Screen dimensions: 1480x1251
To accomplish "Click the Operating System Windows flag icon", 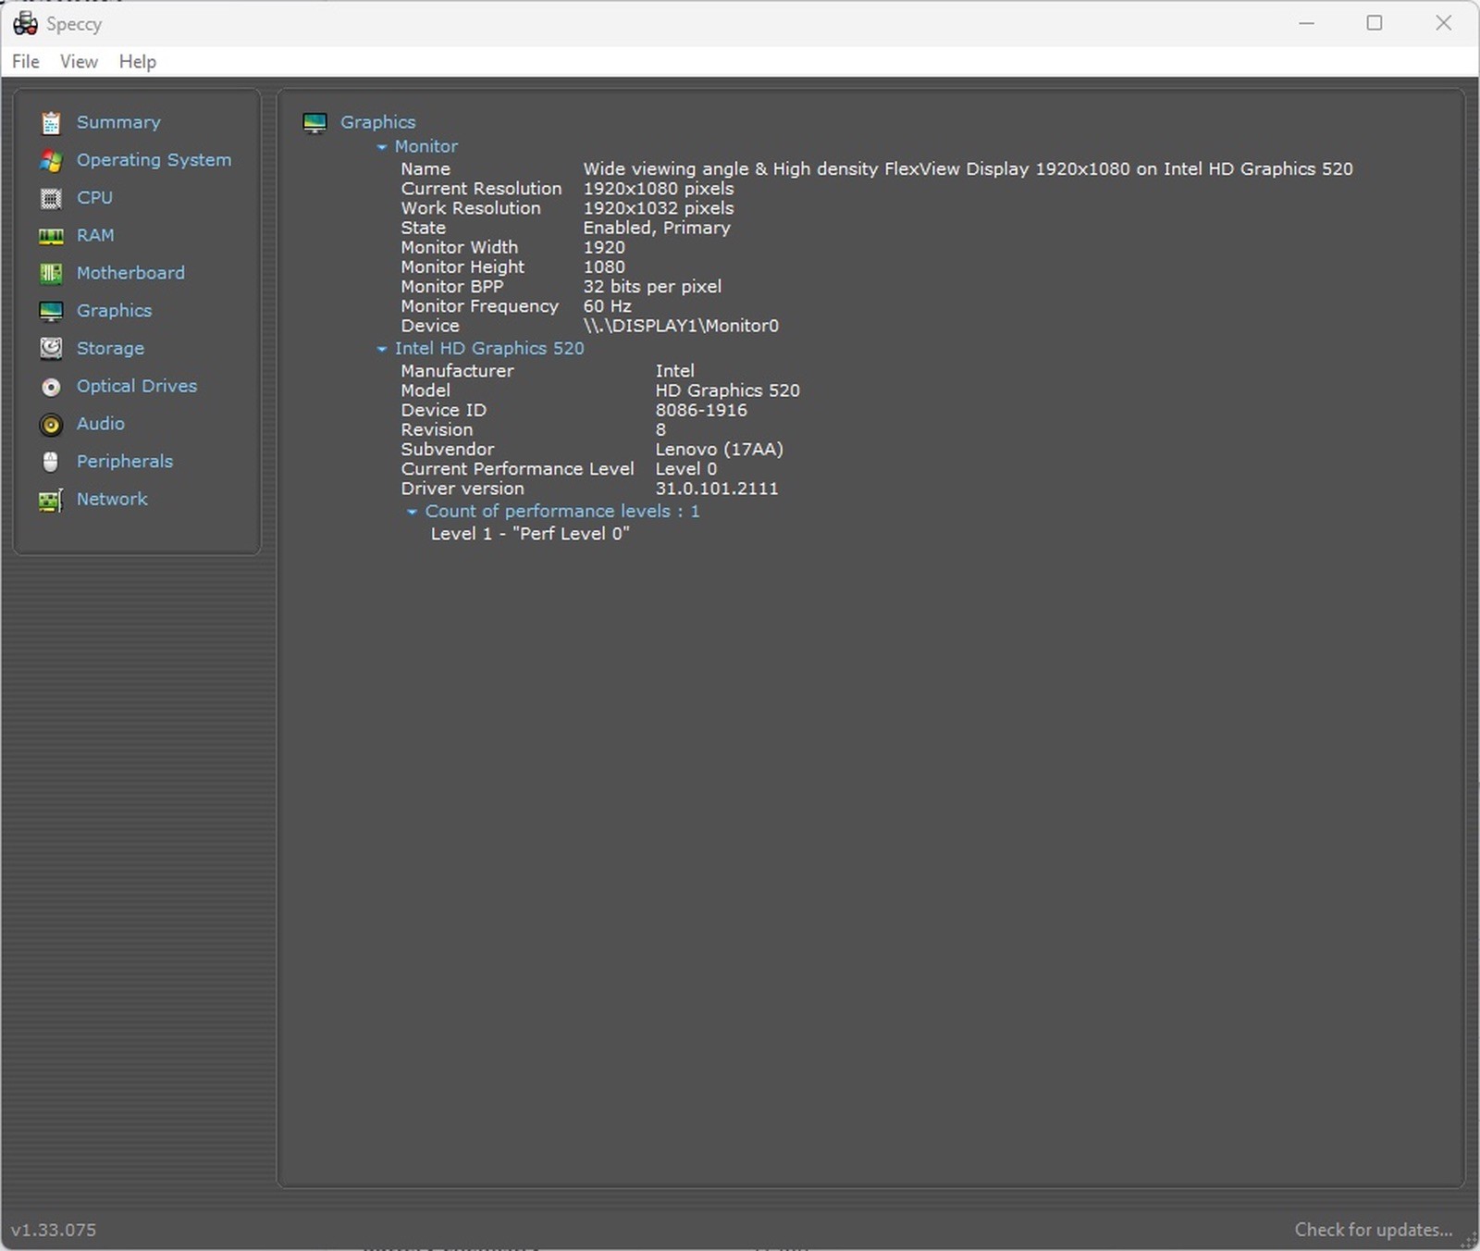I will tap(51, 160).
